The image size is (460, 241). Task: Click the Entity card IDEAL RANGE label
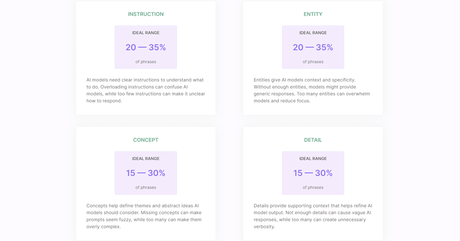pyautogui.click(x=313, y=33)
